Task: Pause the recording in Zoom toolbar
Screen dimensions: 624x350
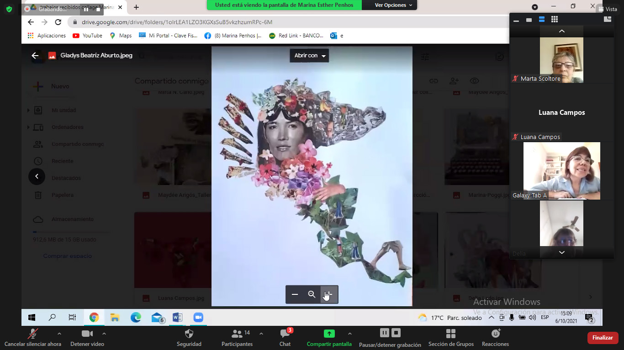Action: click(385, 333)
